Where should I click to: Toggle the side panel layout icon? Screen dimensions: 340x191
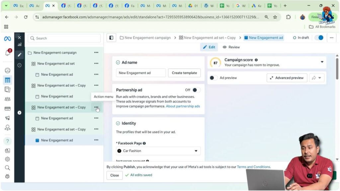[111, 38]
